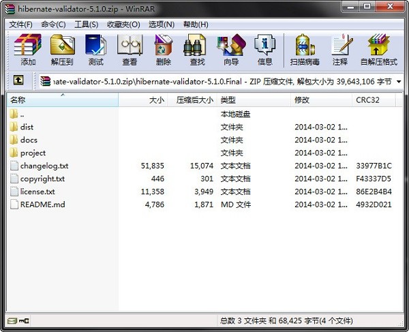Viewport: 409px width, 332px height.
Task: Click the README.md file name
Action: 43,205
